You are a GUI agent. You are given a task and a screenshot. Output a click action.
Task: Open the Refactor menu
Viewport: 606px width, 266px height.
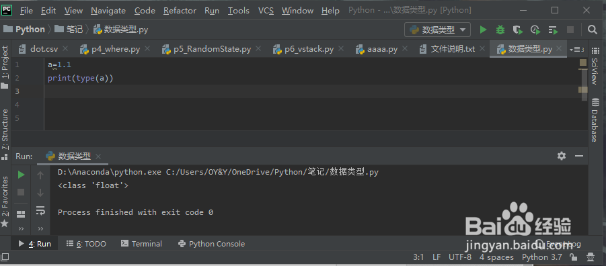pos(180,11)
